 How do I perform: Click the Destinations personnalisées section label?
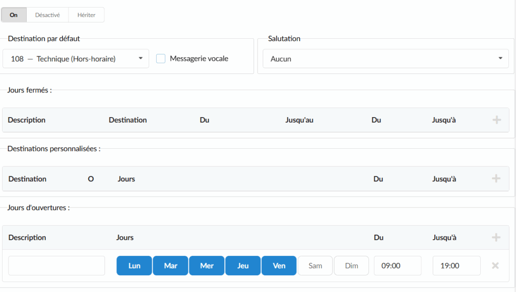click(54, 149)
